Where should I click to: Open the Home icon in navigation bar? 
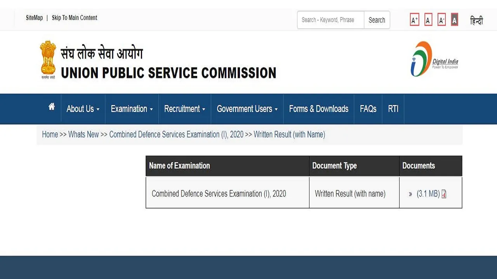coord(52,107)
